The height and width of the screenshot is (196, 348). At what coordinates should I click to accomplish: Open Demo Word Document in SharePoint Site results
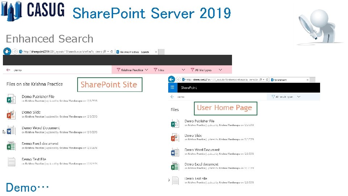[x=41, y=128]
